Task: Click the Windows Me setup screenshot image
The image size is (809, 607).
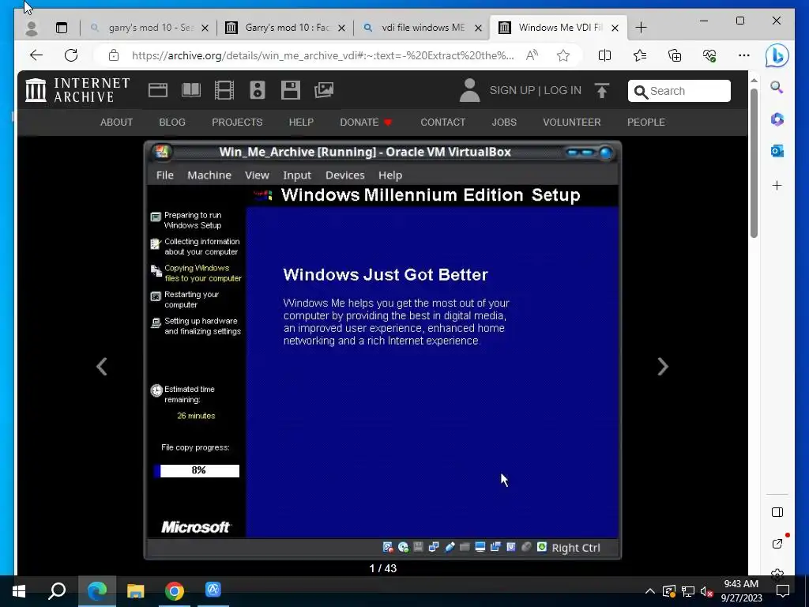Action: [382, 350]
